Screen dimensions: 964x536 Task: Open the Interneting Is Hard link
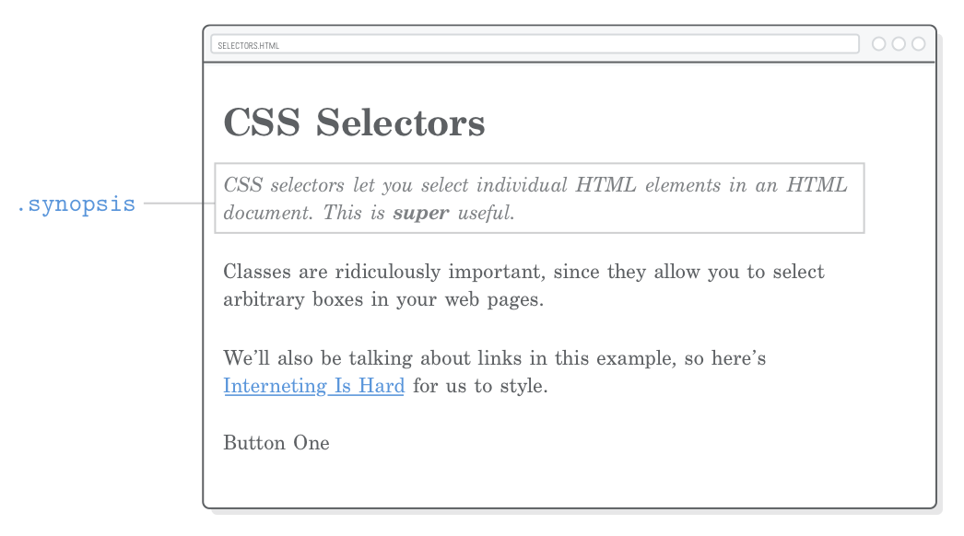point(313,386)
